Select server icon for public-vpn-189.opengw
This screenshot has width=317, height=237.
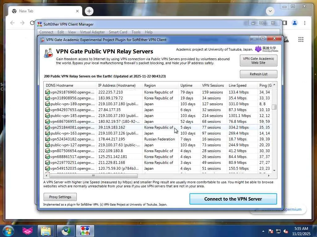click(47, 104)
